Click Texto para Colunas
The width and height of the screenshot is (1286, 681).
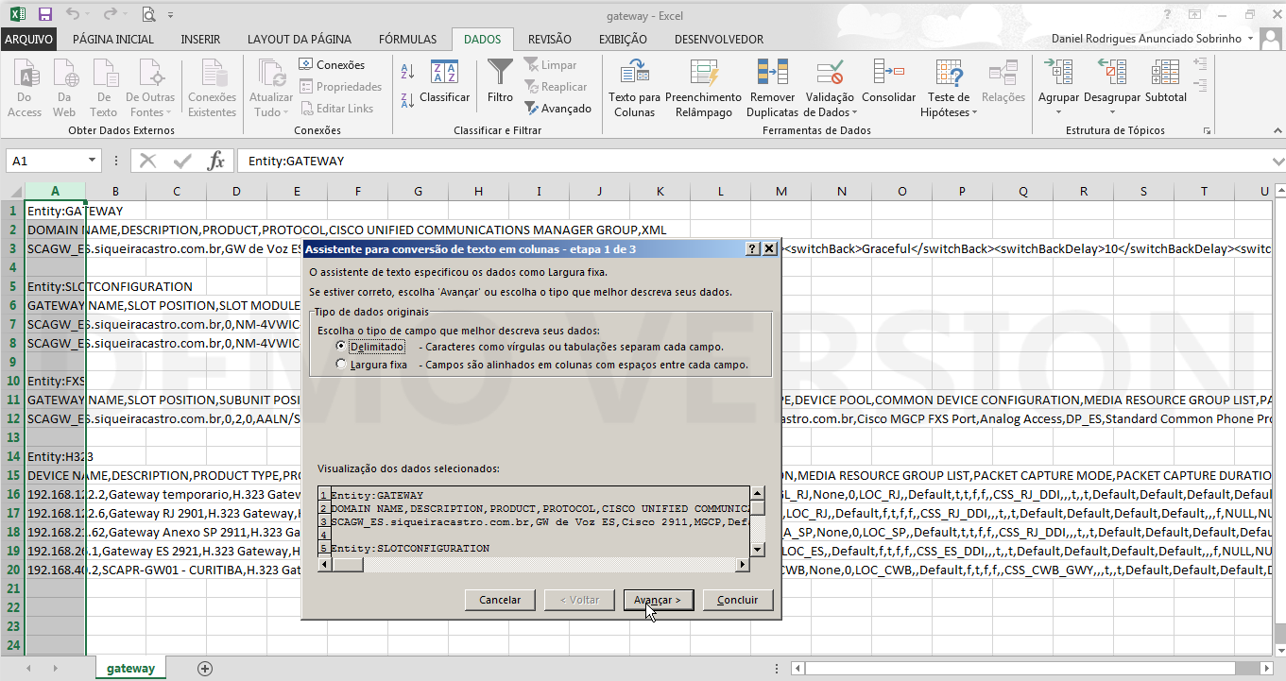click(x=634, y=88)
